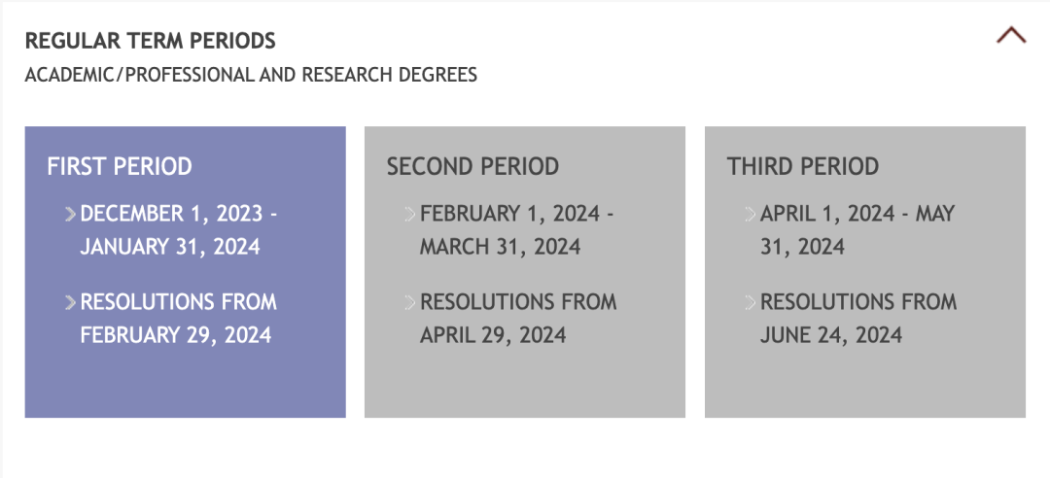Click the arrow icon before February 1, 2024
Image resolution: width=1050 pixels, height=478 pixels.
point(410,215)
